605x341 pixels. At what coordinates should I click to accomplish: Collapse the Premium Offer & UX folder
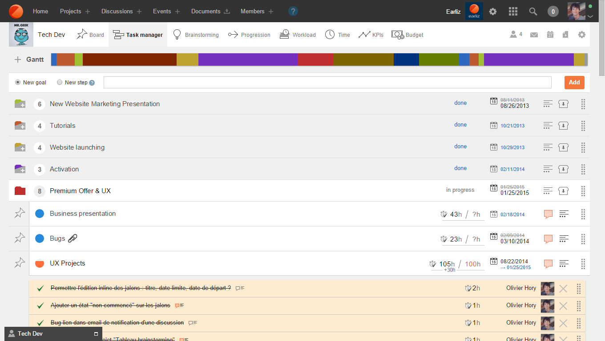(20, 191)
